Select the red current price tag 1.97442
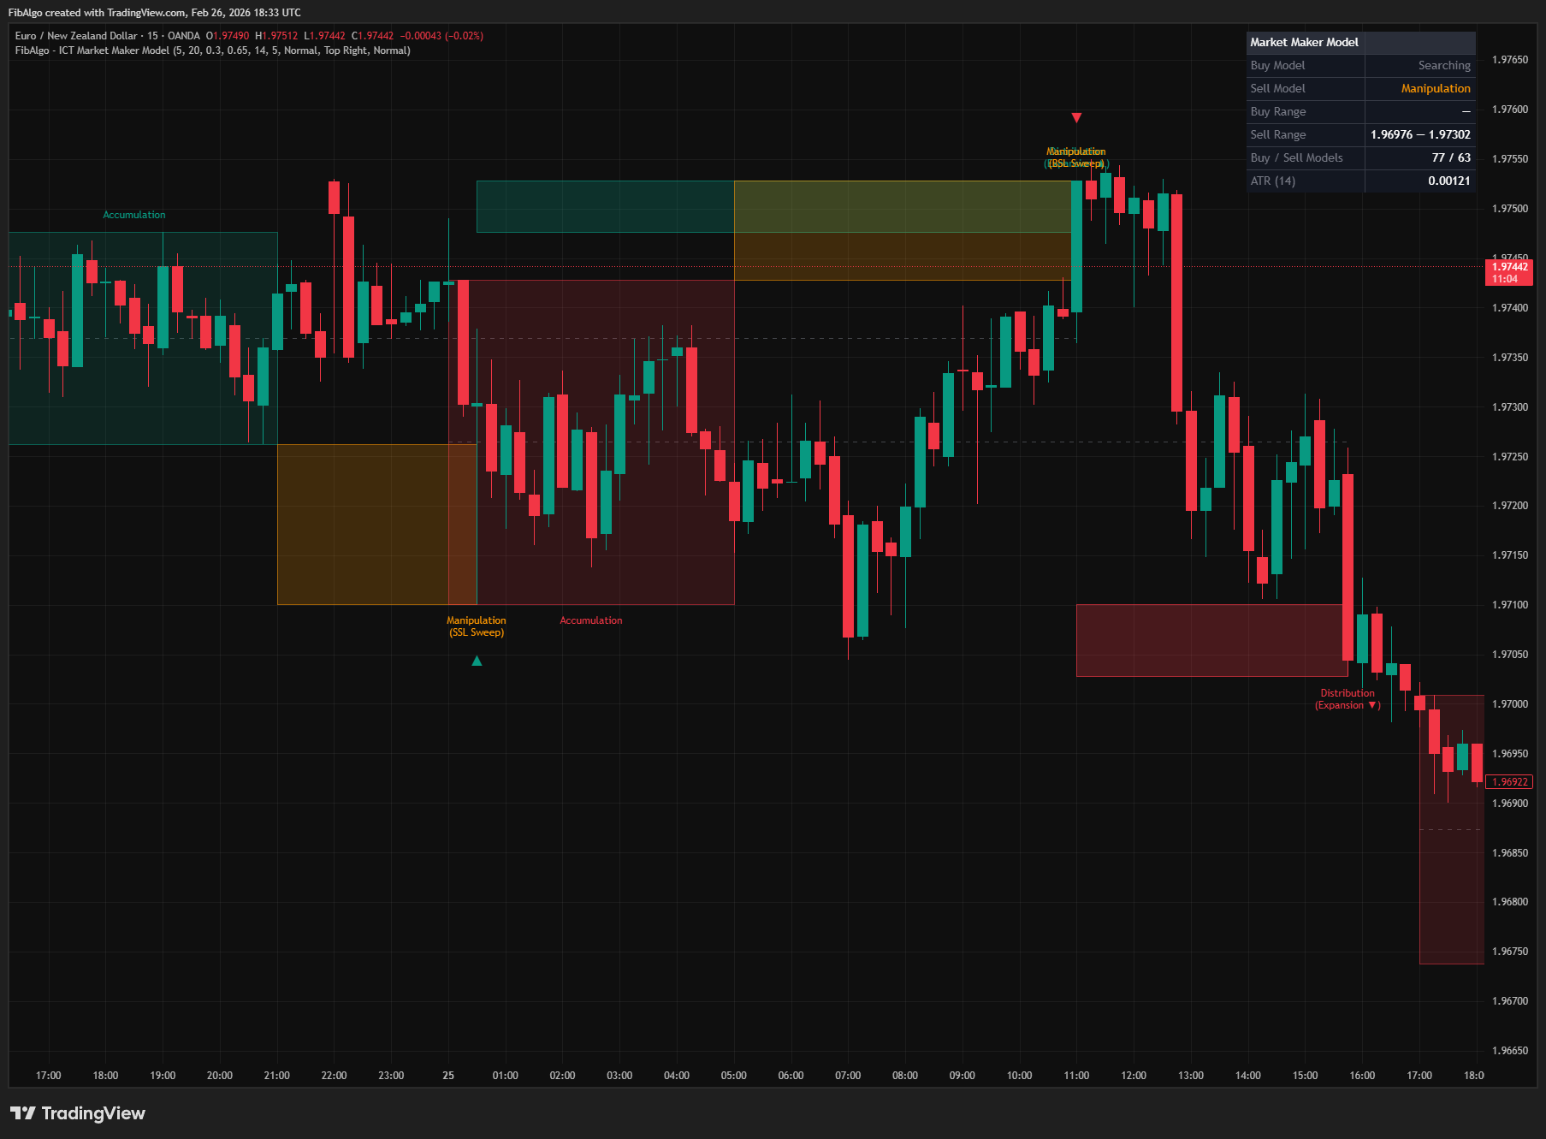This screenshot has width=1546, height=1139. pyautogui.click(x=1508, y=267)
